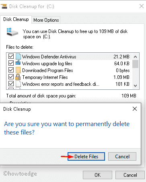Image resolution: width=146 pixels, height=182 pixels.
Task: Uncheck Windows upgrade log files checkbox
Action: coord(11,63)
